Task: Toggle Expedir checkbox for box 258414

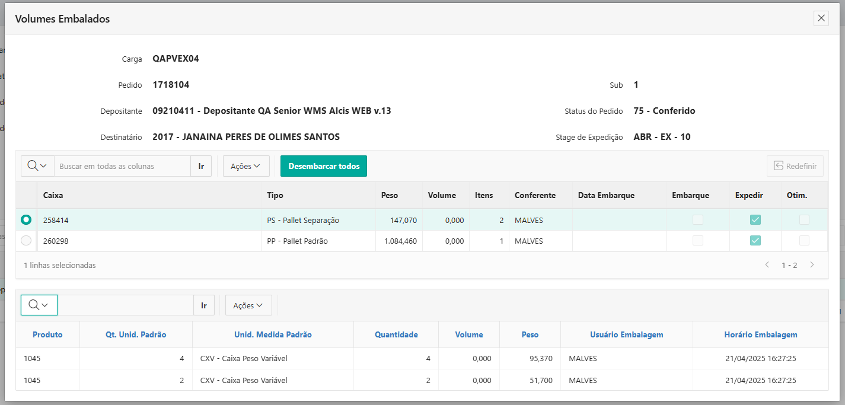Action: [x=755, y=220]
